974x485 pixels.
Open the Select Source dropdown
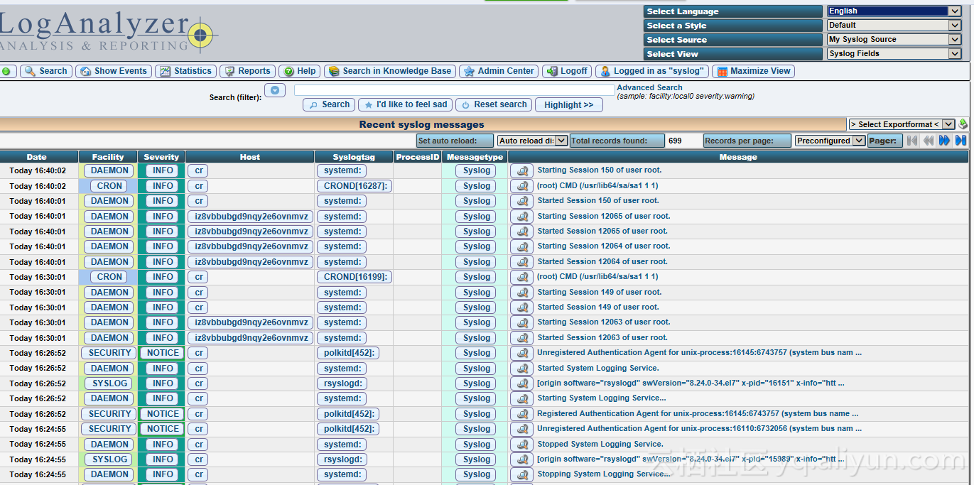pos(894,40)
